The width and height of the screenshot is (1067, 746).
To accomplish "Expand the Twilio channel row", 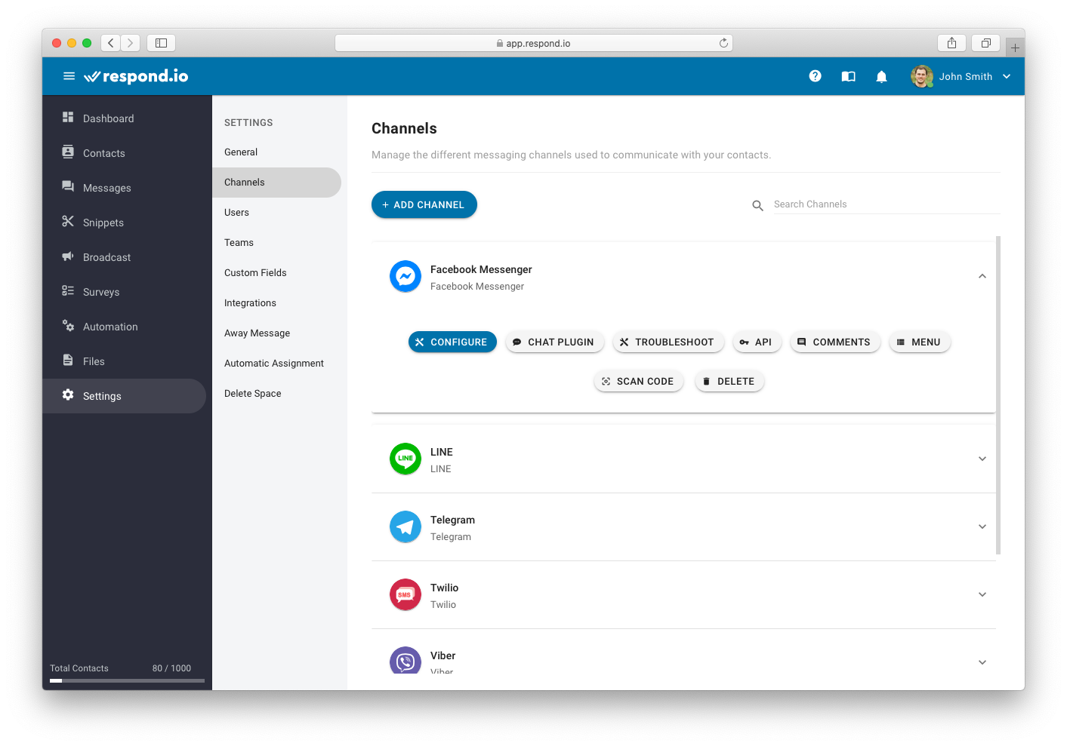I will click(982, 594).
